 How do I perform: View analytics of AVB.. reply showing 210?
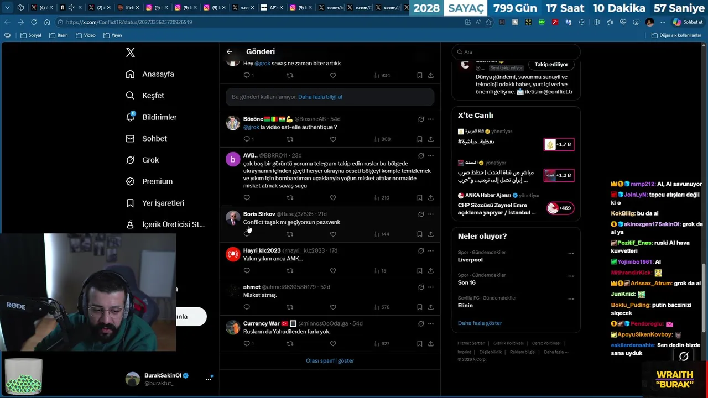click(382, 198)
